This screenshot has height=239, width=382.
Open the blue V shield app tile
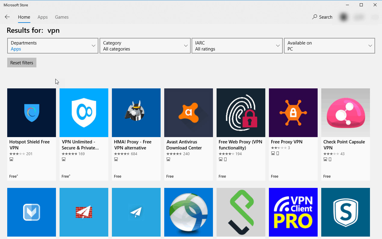(32, 212)
